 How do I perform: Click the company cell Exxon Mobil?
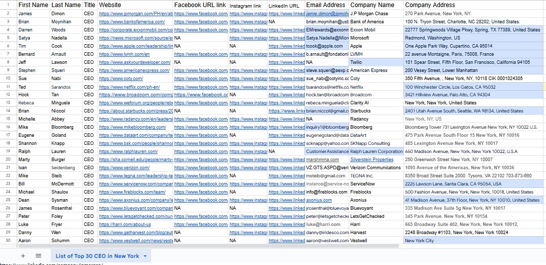point(377,30)
